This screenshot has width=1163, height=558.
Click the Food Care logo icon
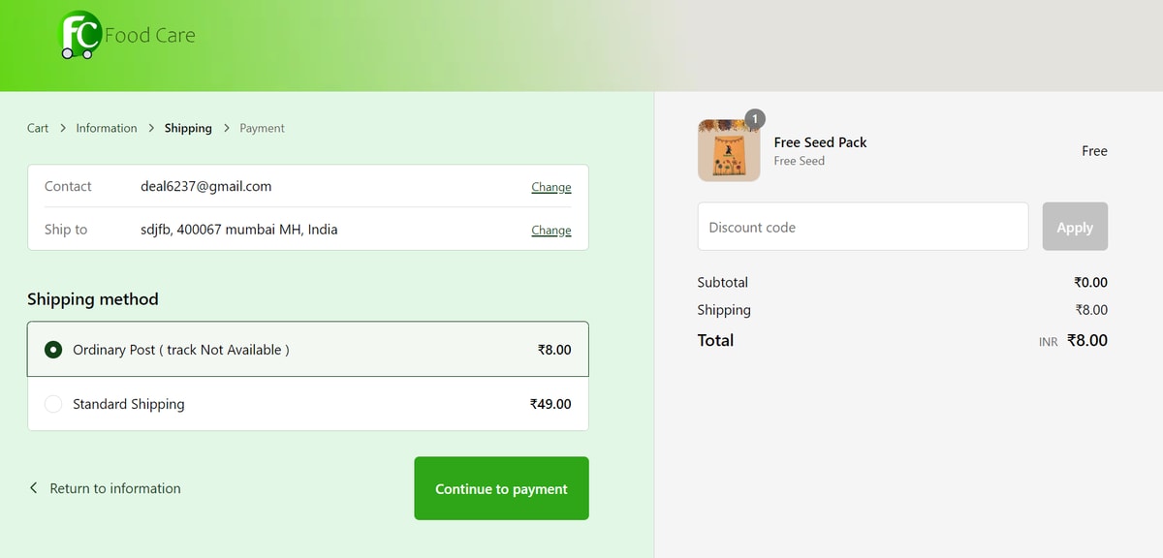coord(79,35)
